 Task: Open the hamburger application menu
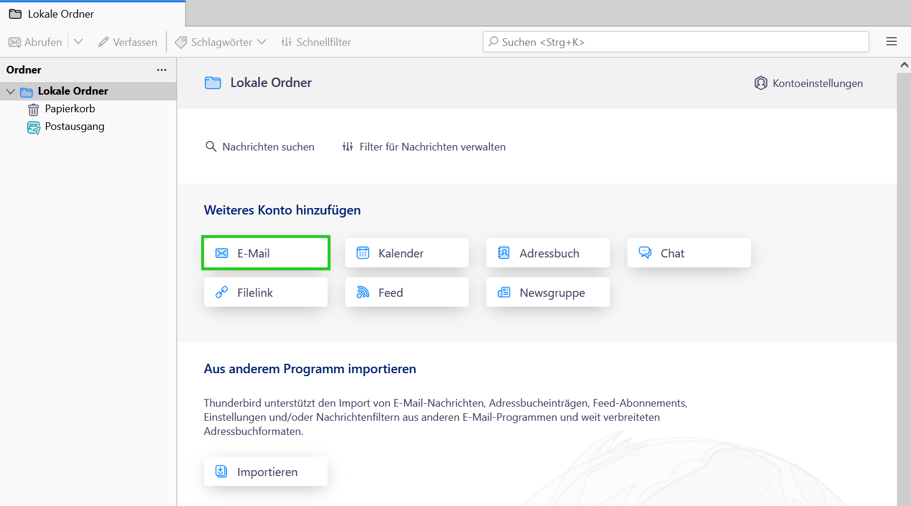[x=891, y=42]
